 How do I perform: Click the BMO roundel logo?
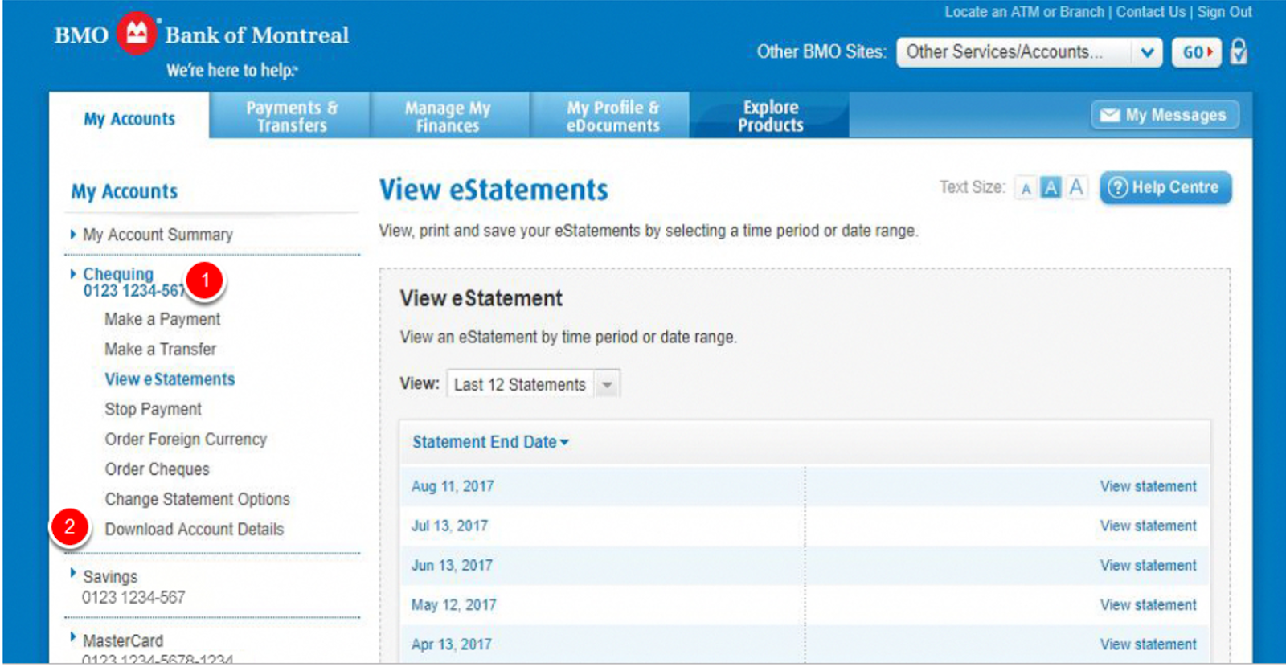[136, 34]
